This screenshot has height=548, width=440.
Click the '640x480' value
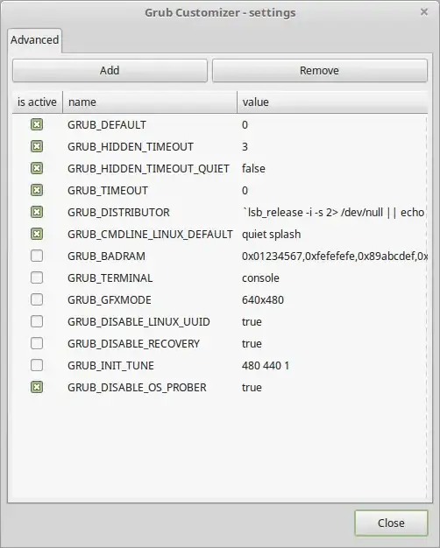pyautogui.click(x=263, y=300)
